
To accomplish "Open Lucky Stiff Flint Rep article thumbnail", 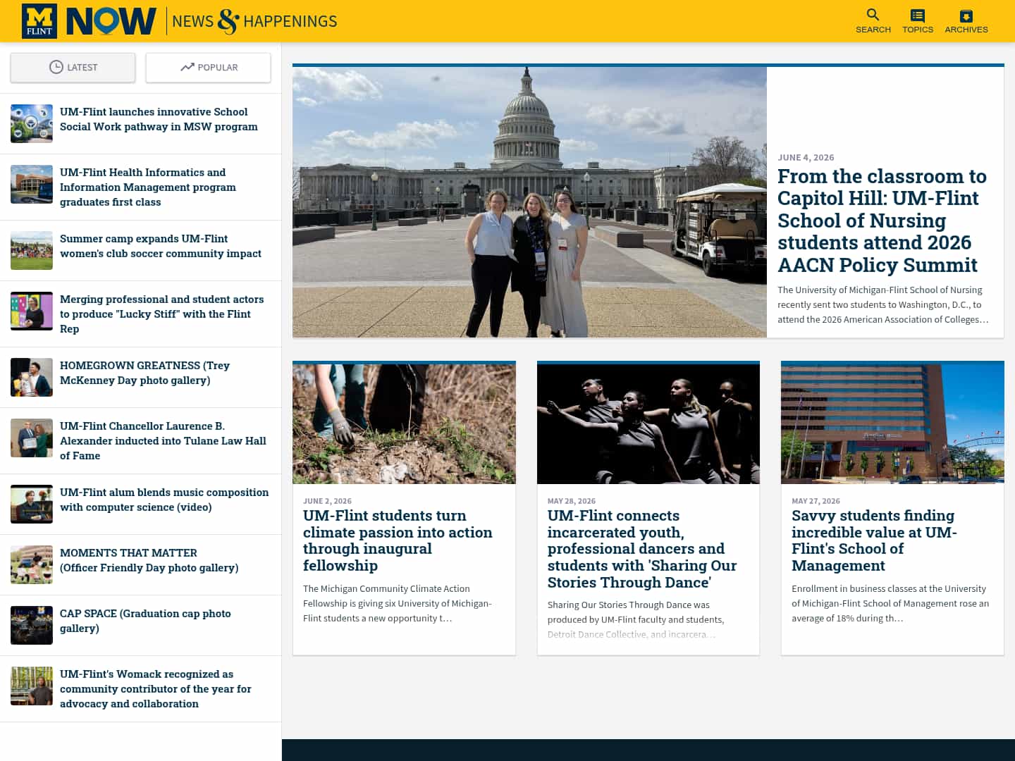I will [x=32, y=311].
